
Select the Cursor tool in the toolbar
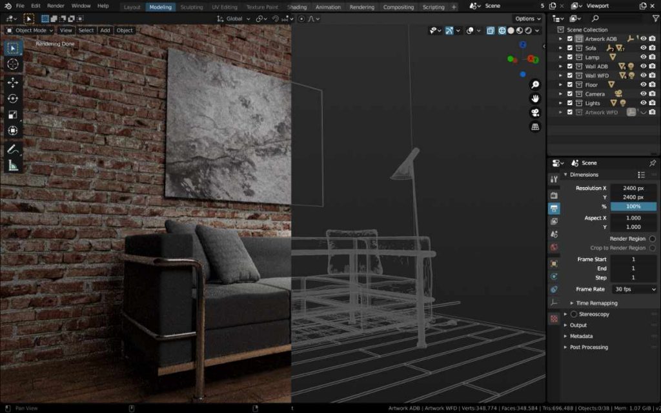point(13,65)
